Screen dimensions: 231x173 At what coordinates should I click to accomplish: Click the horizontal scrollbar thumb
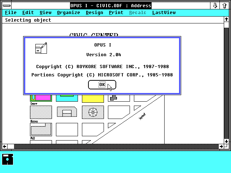11,146
